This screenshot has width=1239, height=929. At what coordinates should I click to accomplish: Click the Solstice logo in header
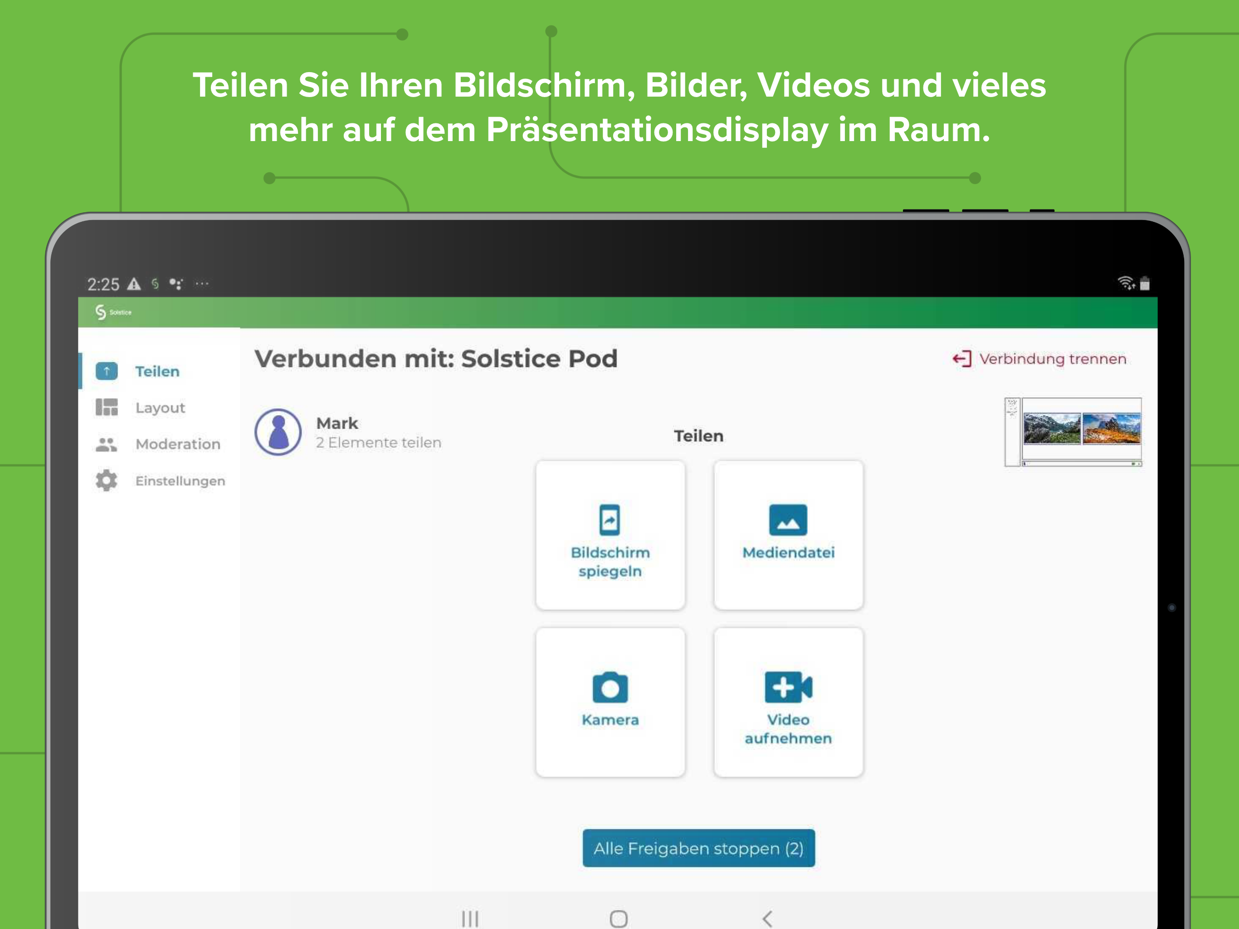coord(113,312)
